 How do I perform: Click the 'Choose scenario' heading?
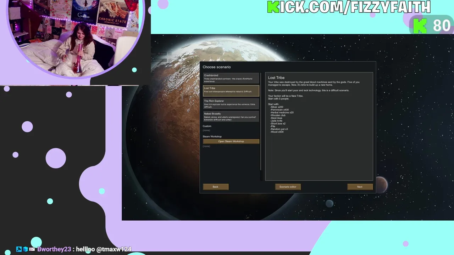(217, 67)
